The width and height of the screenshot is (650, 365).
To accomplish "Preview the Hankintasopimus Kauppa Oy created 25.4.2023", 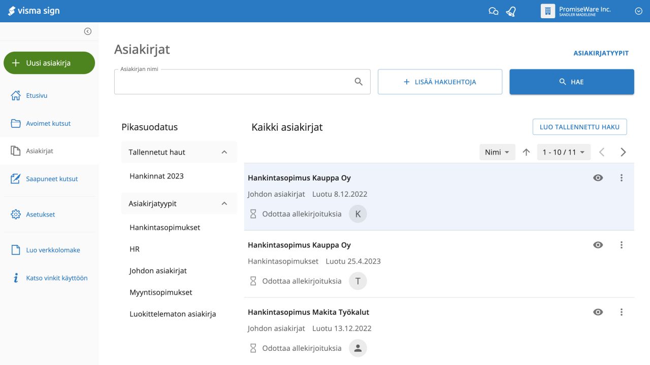I will [598, 245].
